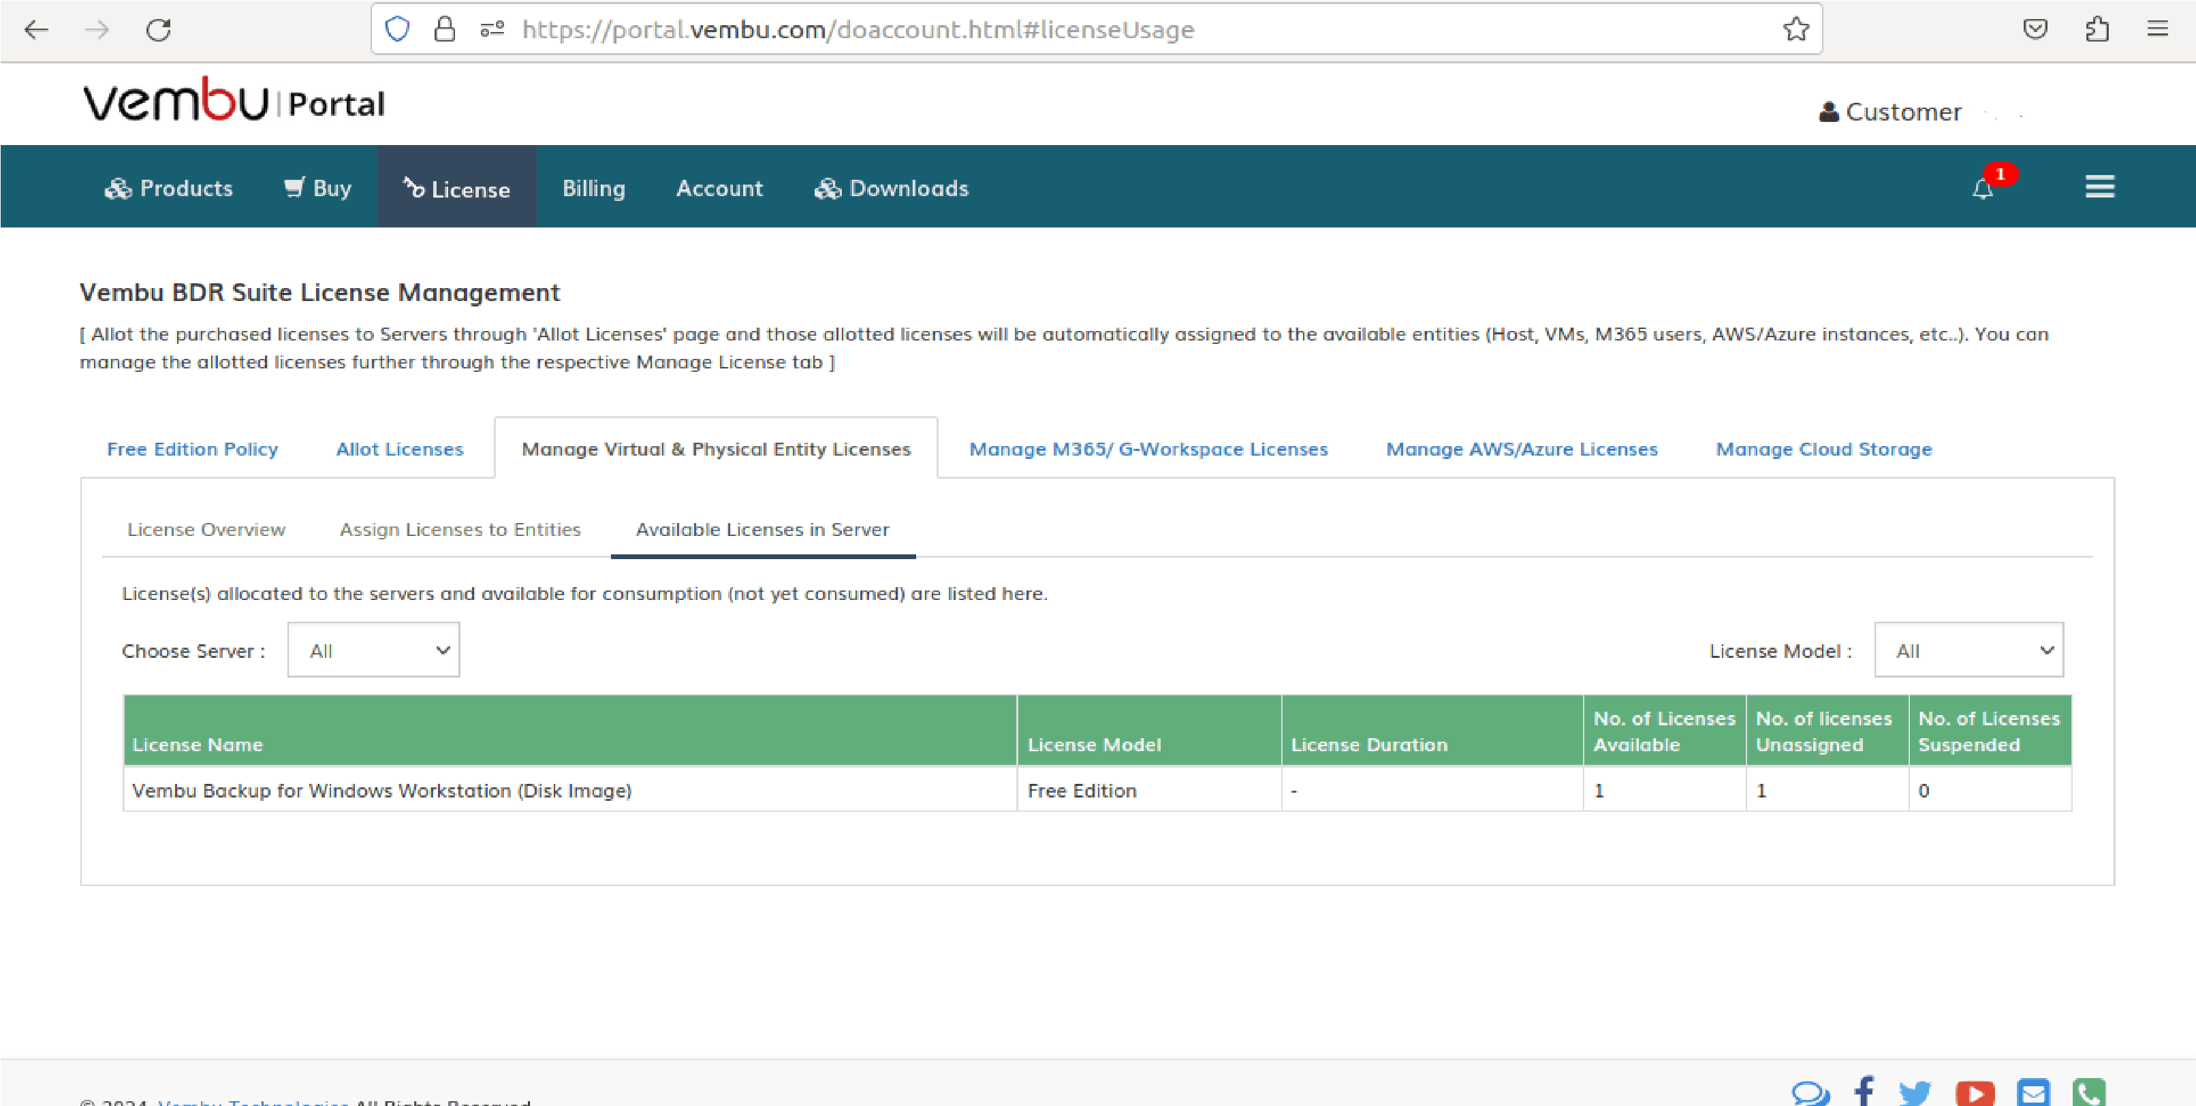Click the Free Edition cell

tap(1149, 790)
